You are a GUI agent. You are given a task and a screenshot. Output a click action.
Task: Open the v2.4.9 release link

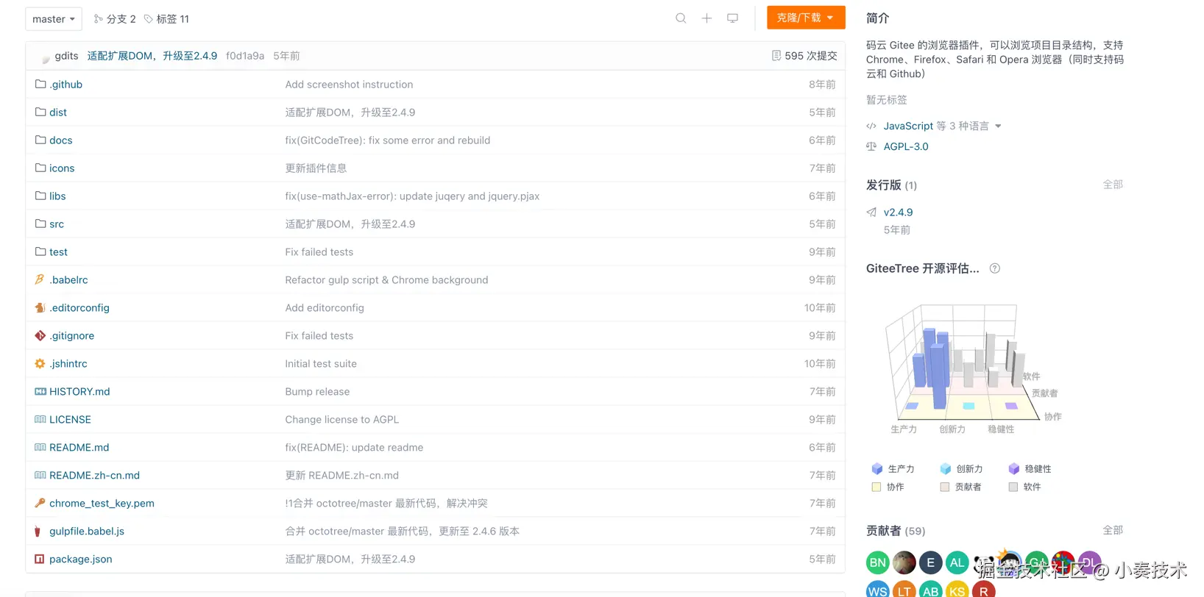pos(898,212)
